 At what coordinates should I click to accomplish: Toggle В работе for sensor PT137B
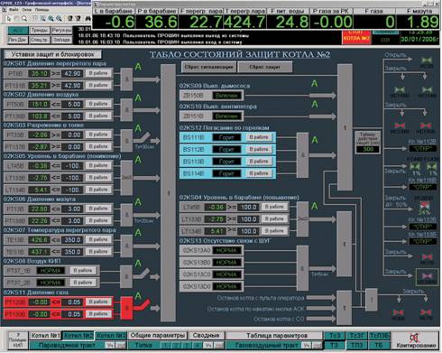(98, 146)
